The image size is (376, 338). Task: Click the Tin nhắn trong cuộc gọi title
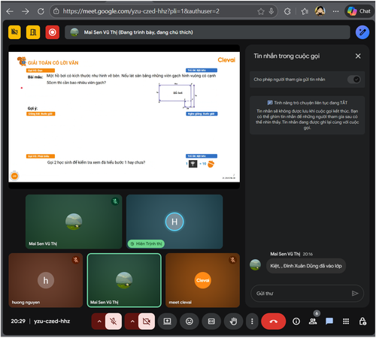(x=287, y=56)
